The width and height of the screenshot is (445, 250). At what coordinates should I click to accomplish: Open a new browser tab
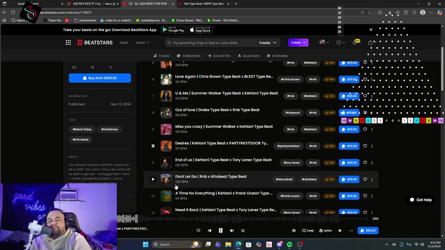click(x=236, y=4)
